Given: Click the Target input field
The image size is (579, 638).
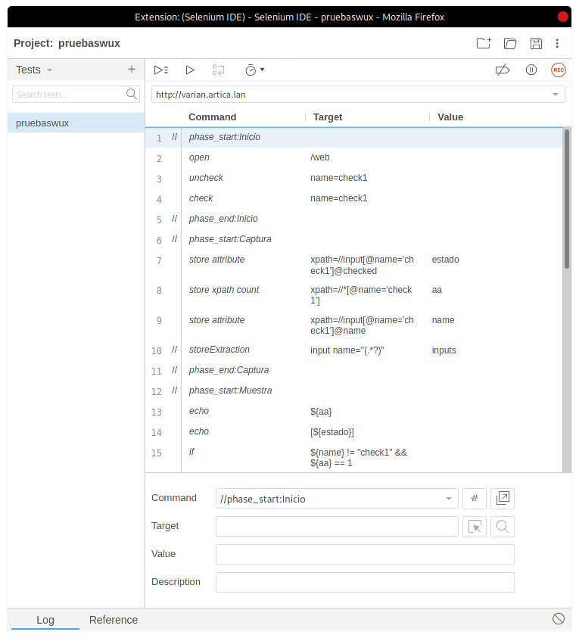Looking at the screenshot, I should pyautogui.click(x=337, y=527).
